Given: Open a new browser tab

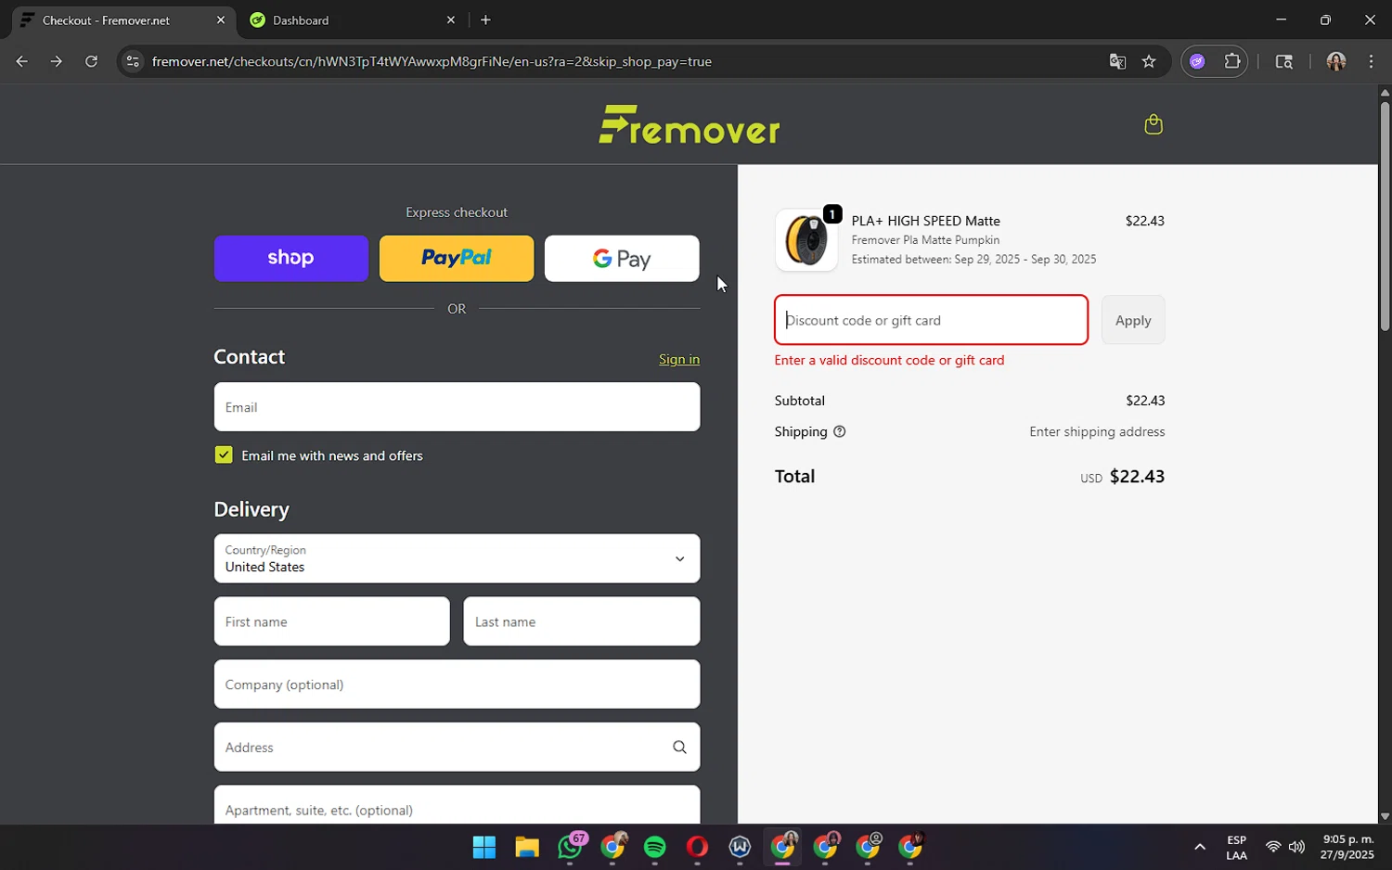Looking at the screenshot, I should (485, 19).
